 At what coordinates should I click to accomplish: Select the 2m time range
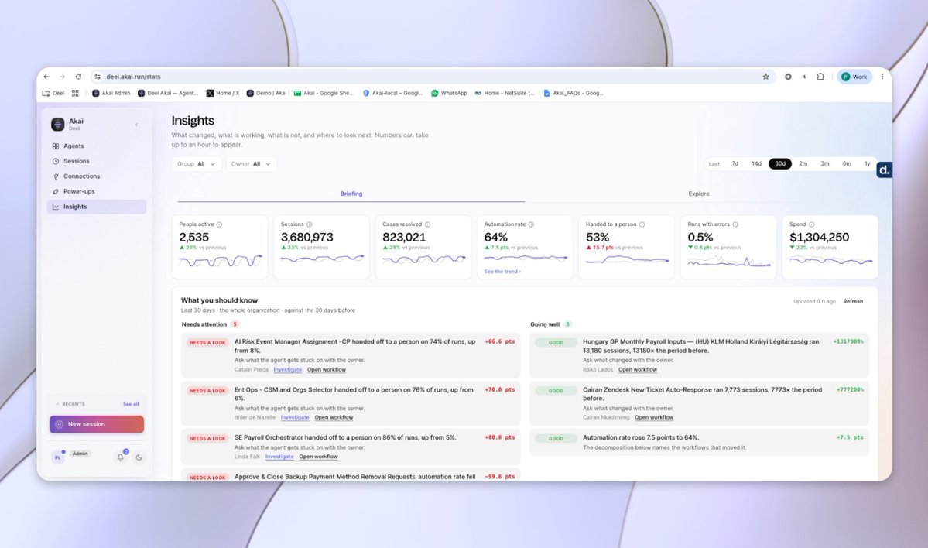[x=803, y=164]
